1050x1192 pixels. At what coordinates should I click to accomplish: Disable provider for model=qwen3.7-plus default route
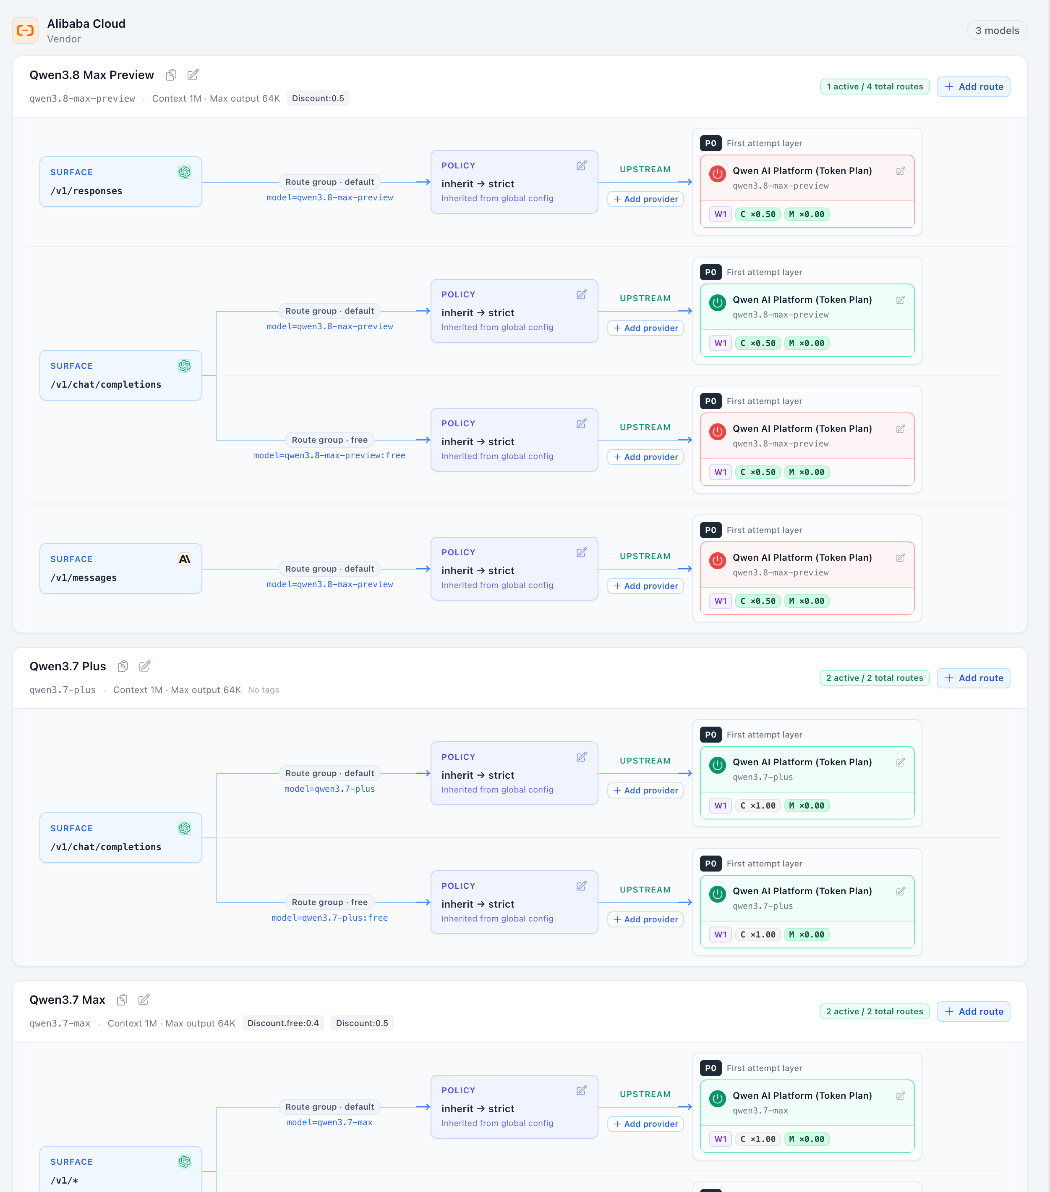tap(717, 764)
